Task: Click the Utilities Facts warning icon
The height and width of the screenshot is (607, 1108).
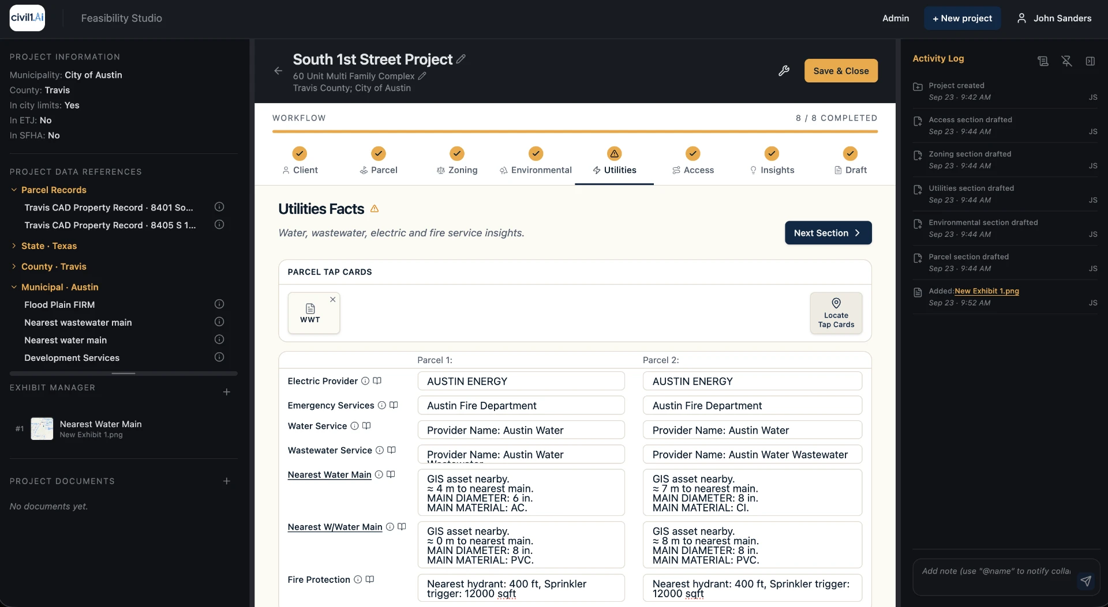Action: [x=375, y=209]
